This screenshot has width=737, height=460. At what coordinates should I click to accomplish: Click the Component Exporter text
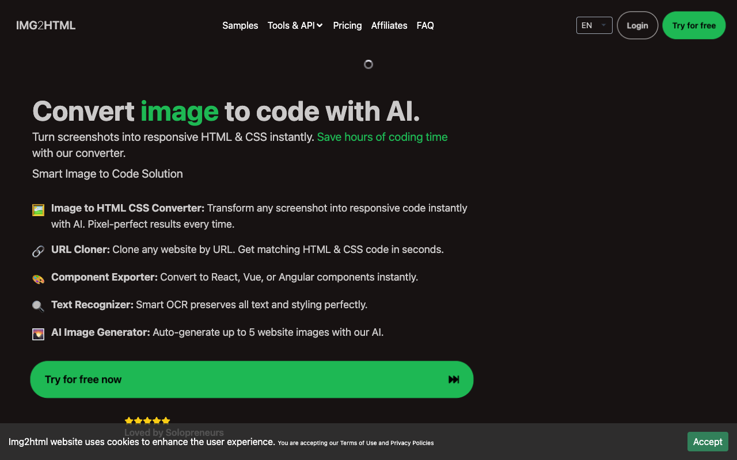(104, 277)
